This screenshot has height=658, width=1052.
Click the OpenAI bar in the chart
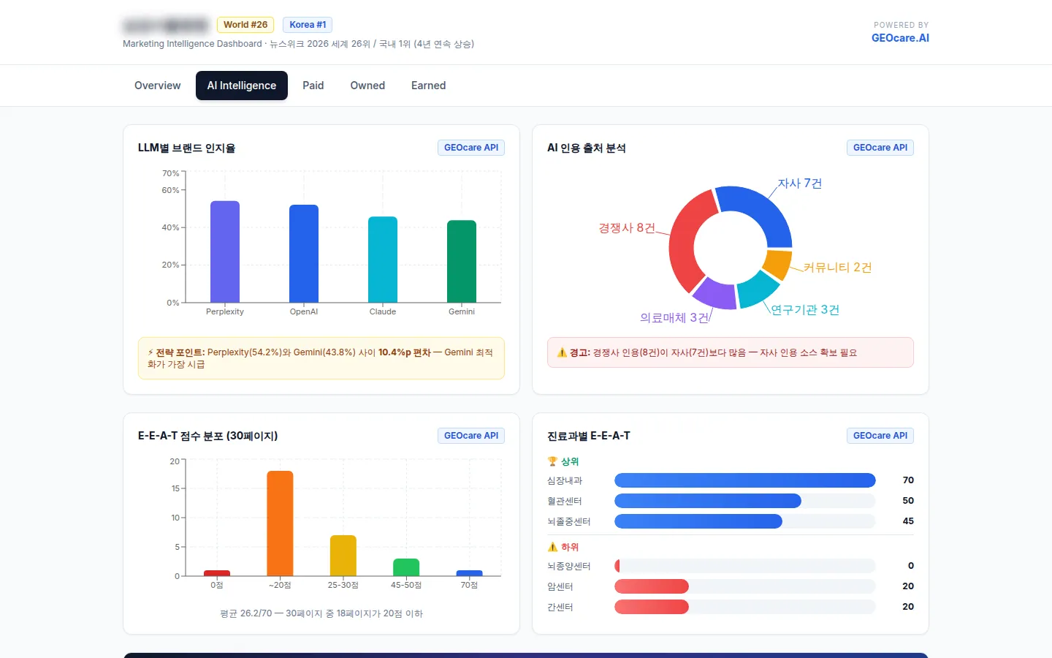click(304, 254)
